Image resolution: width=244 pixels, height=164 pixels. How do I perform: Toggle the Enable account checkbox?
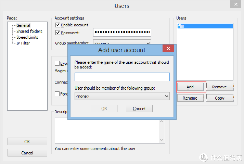(x=57, y=25)
